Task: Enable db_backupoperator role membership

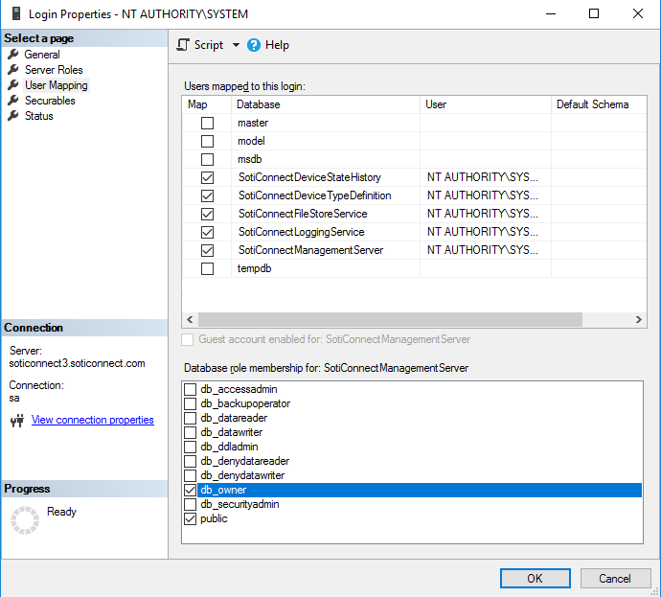Action: [x=190, y=403]
